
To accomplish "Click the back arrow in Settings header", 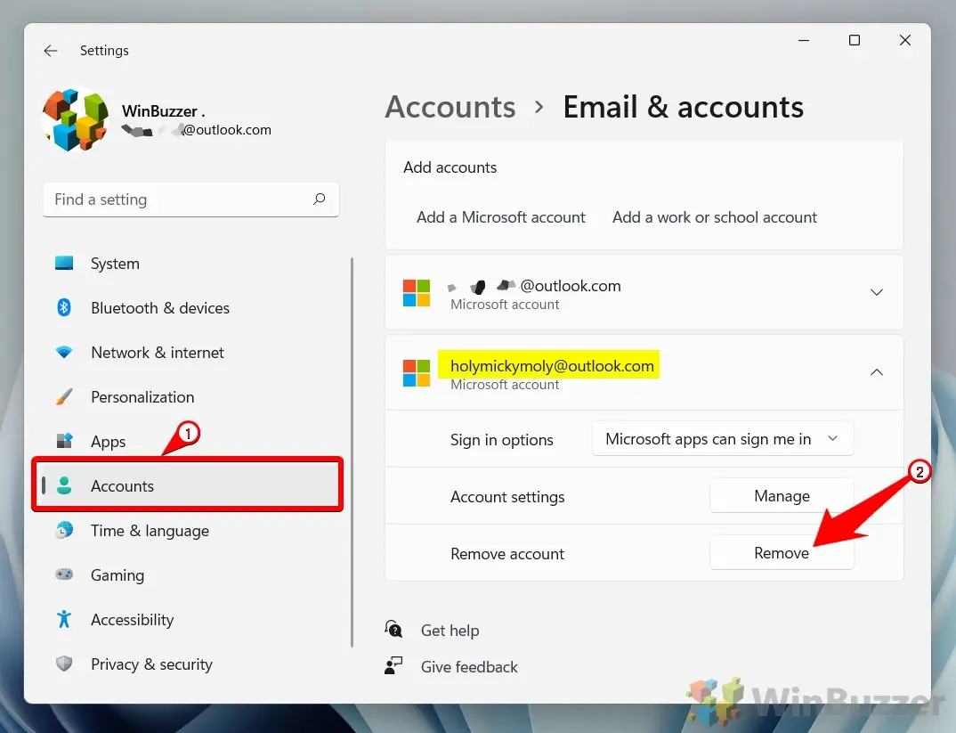I will coord(51,51).
